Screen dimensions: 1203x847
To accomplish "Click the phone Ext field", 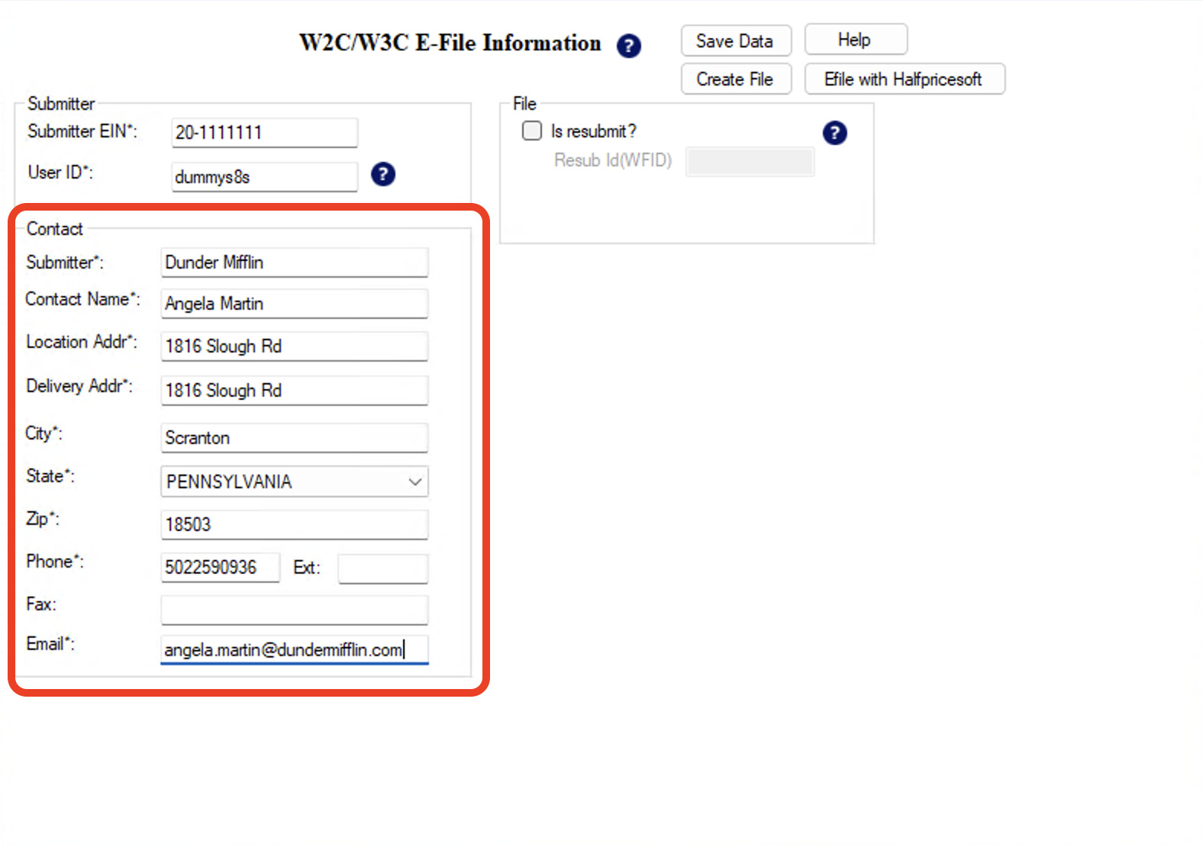I will tap(382, 568).
